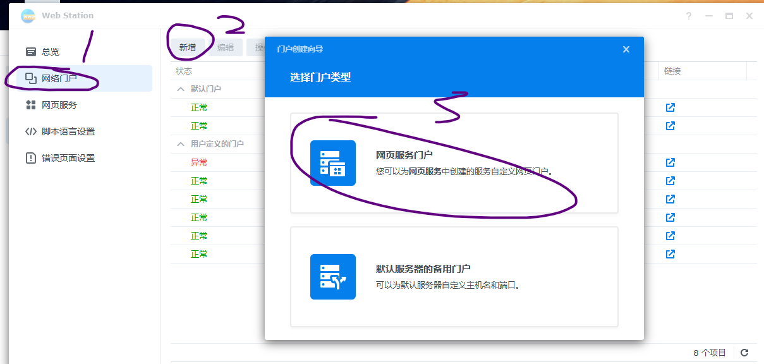Click the 默认服务器的备用门户 server icon
Screen dimensions: 764x364
[x=333, y=277]
